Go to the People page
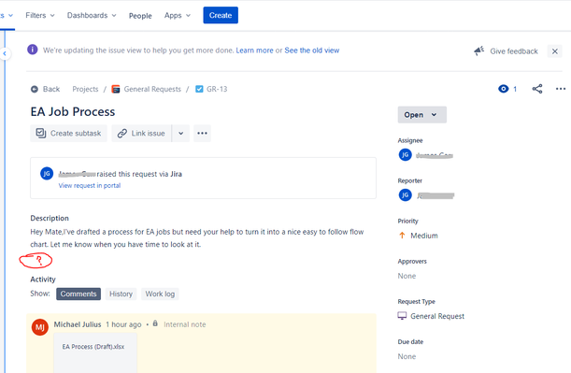The image size is (571, 373). click(140, 16)
